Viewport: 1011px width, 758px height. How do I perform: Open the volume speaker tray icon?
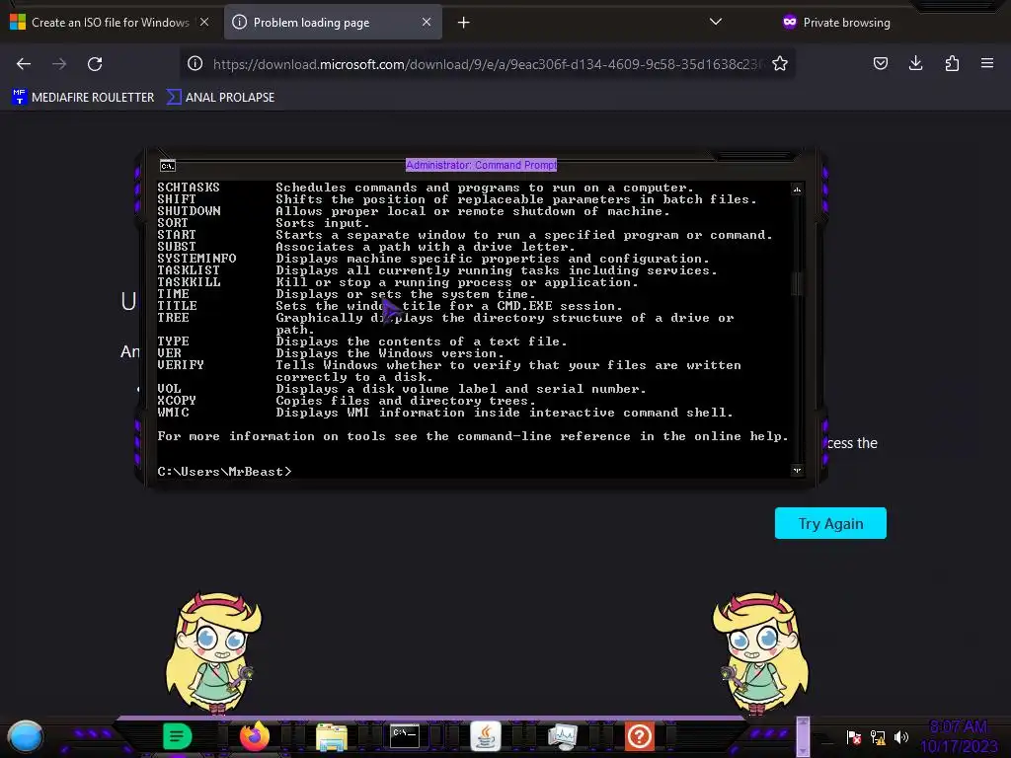901,736
